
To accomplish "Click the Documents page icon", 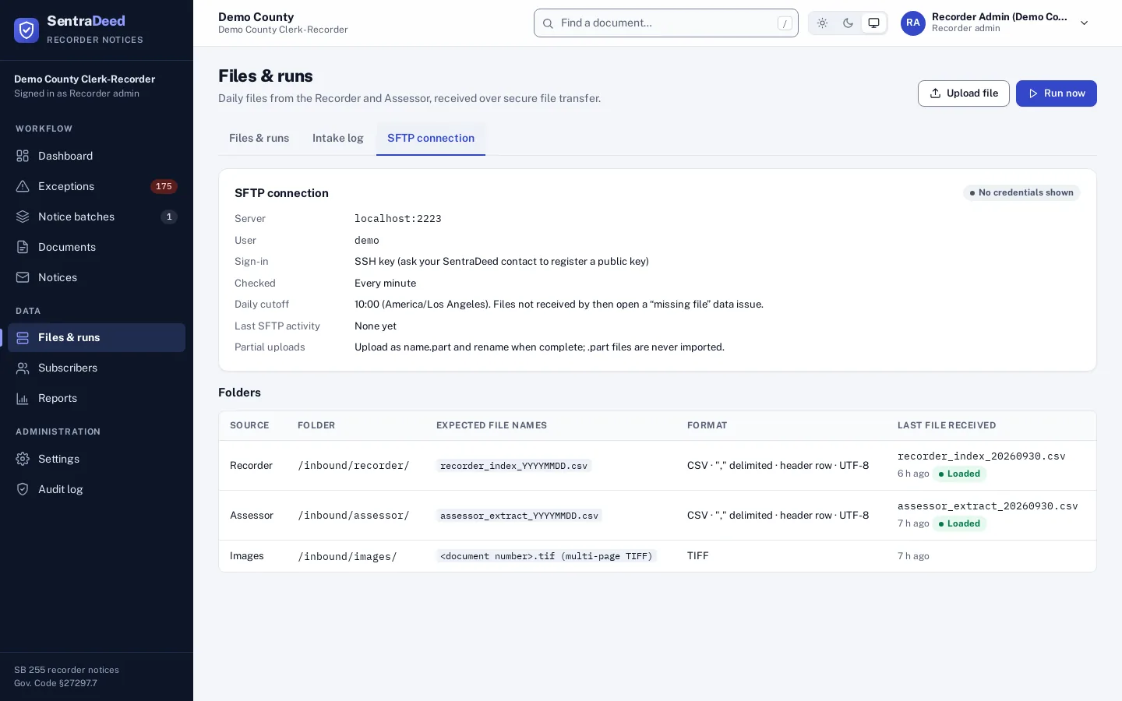I will (x=23, y=247).
